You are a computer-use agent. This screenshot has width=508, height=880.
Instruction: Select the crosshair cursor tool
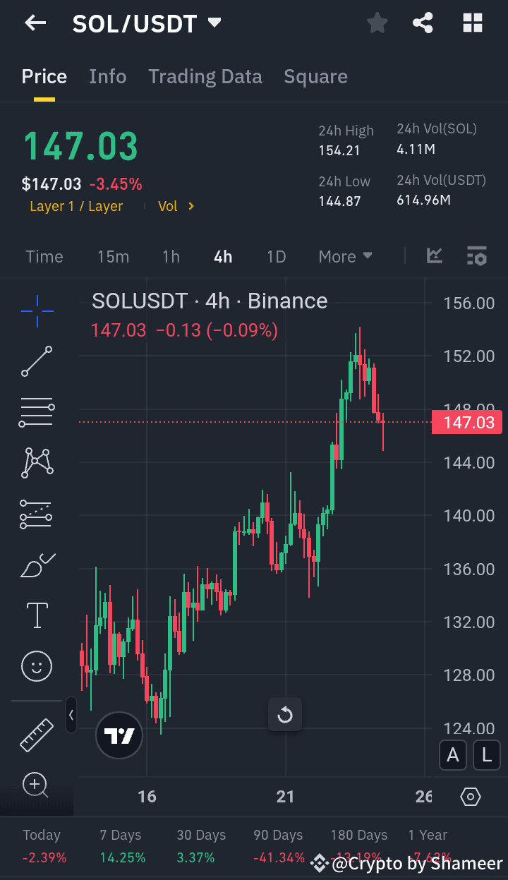(36, 311)
